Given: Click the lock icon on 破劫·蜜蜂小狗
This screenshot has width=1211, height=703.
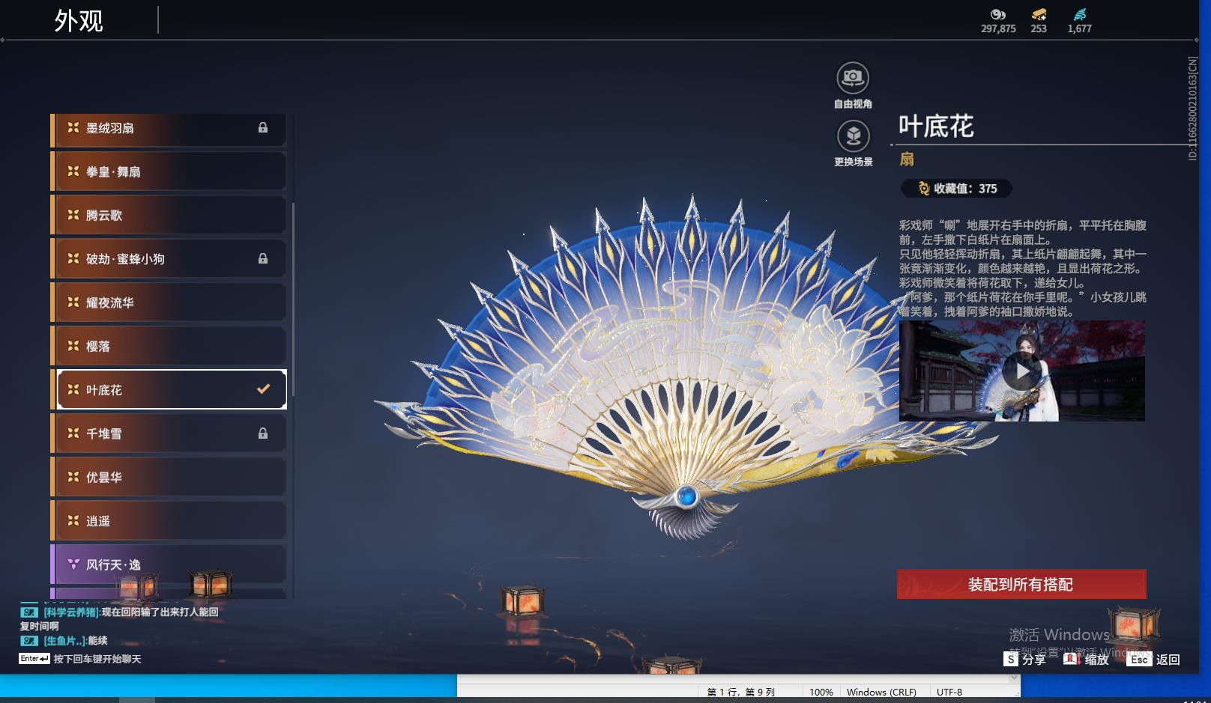Looking at the screenshot, I should click(x=263, y=258).
